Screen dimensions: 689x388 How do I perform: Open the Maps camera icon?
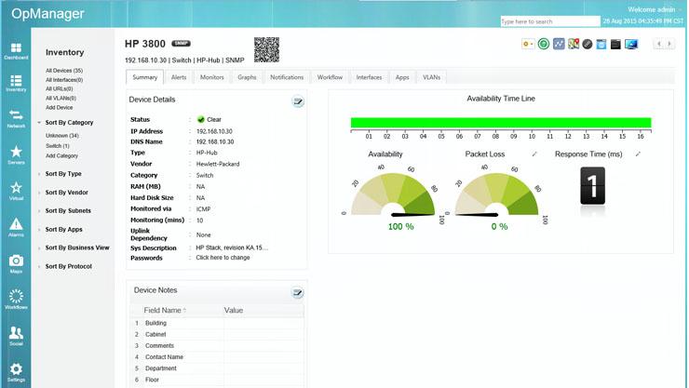pos(16,264)
